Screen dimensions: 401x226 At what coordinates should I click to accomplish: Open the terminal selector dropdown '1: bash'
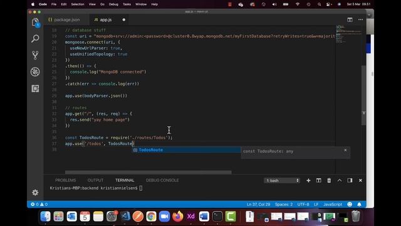point(282,181)
